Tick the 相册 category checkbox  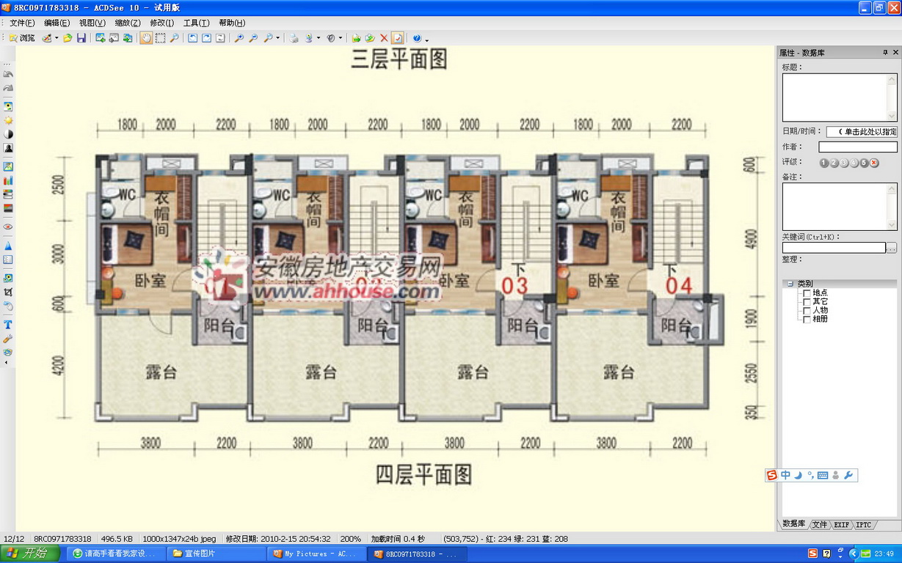point(807,319)
